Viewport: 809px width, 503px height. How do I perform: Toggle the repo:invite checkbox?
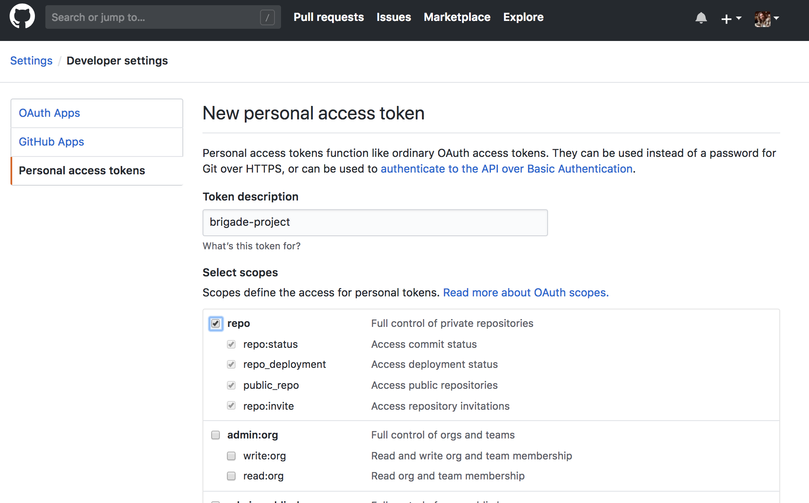point(231,405)
